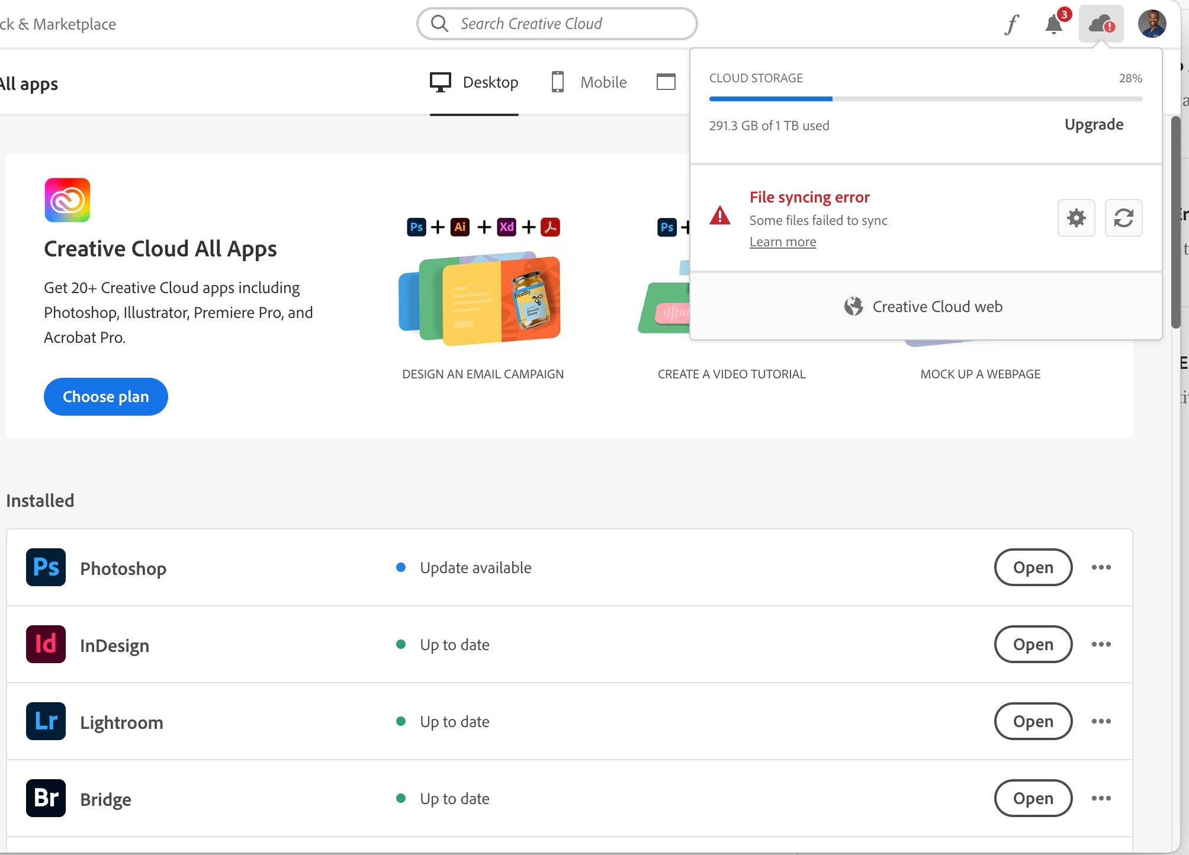Click the cloud storage progress bar
Screen dimensions: 1189x855
(x=926, y=99)
